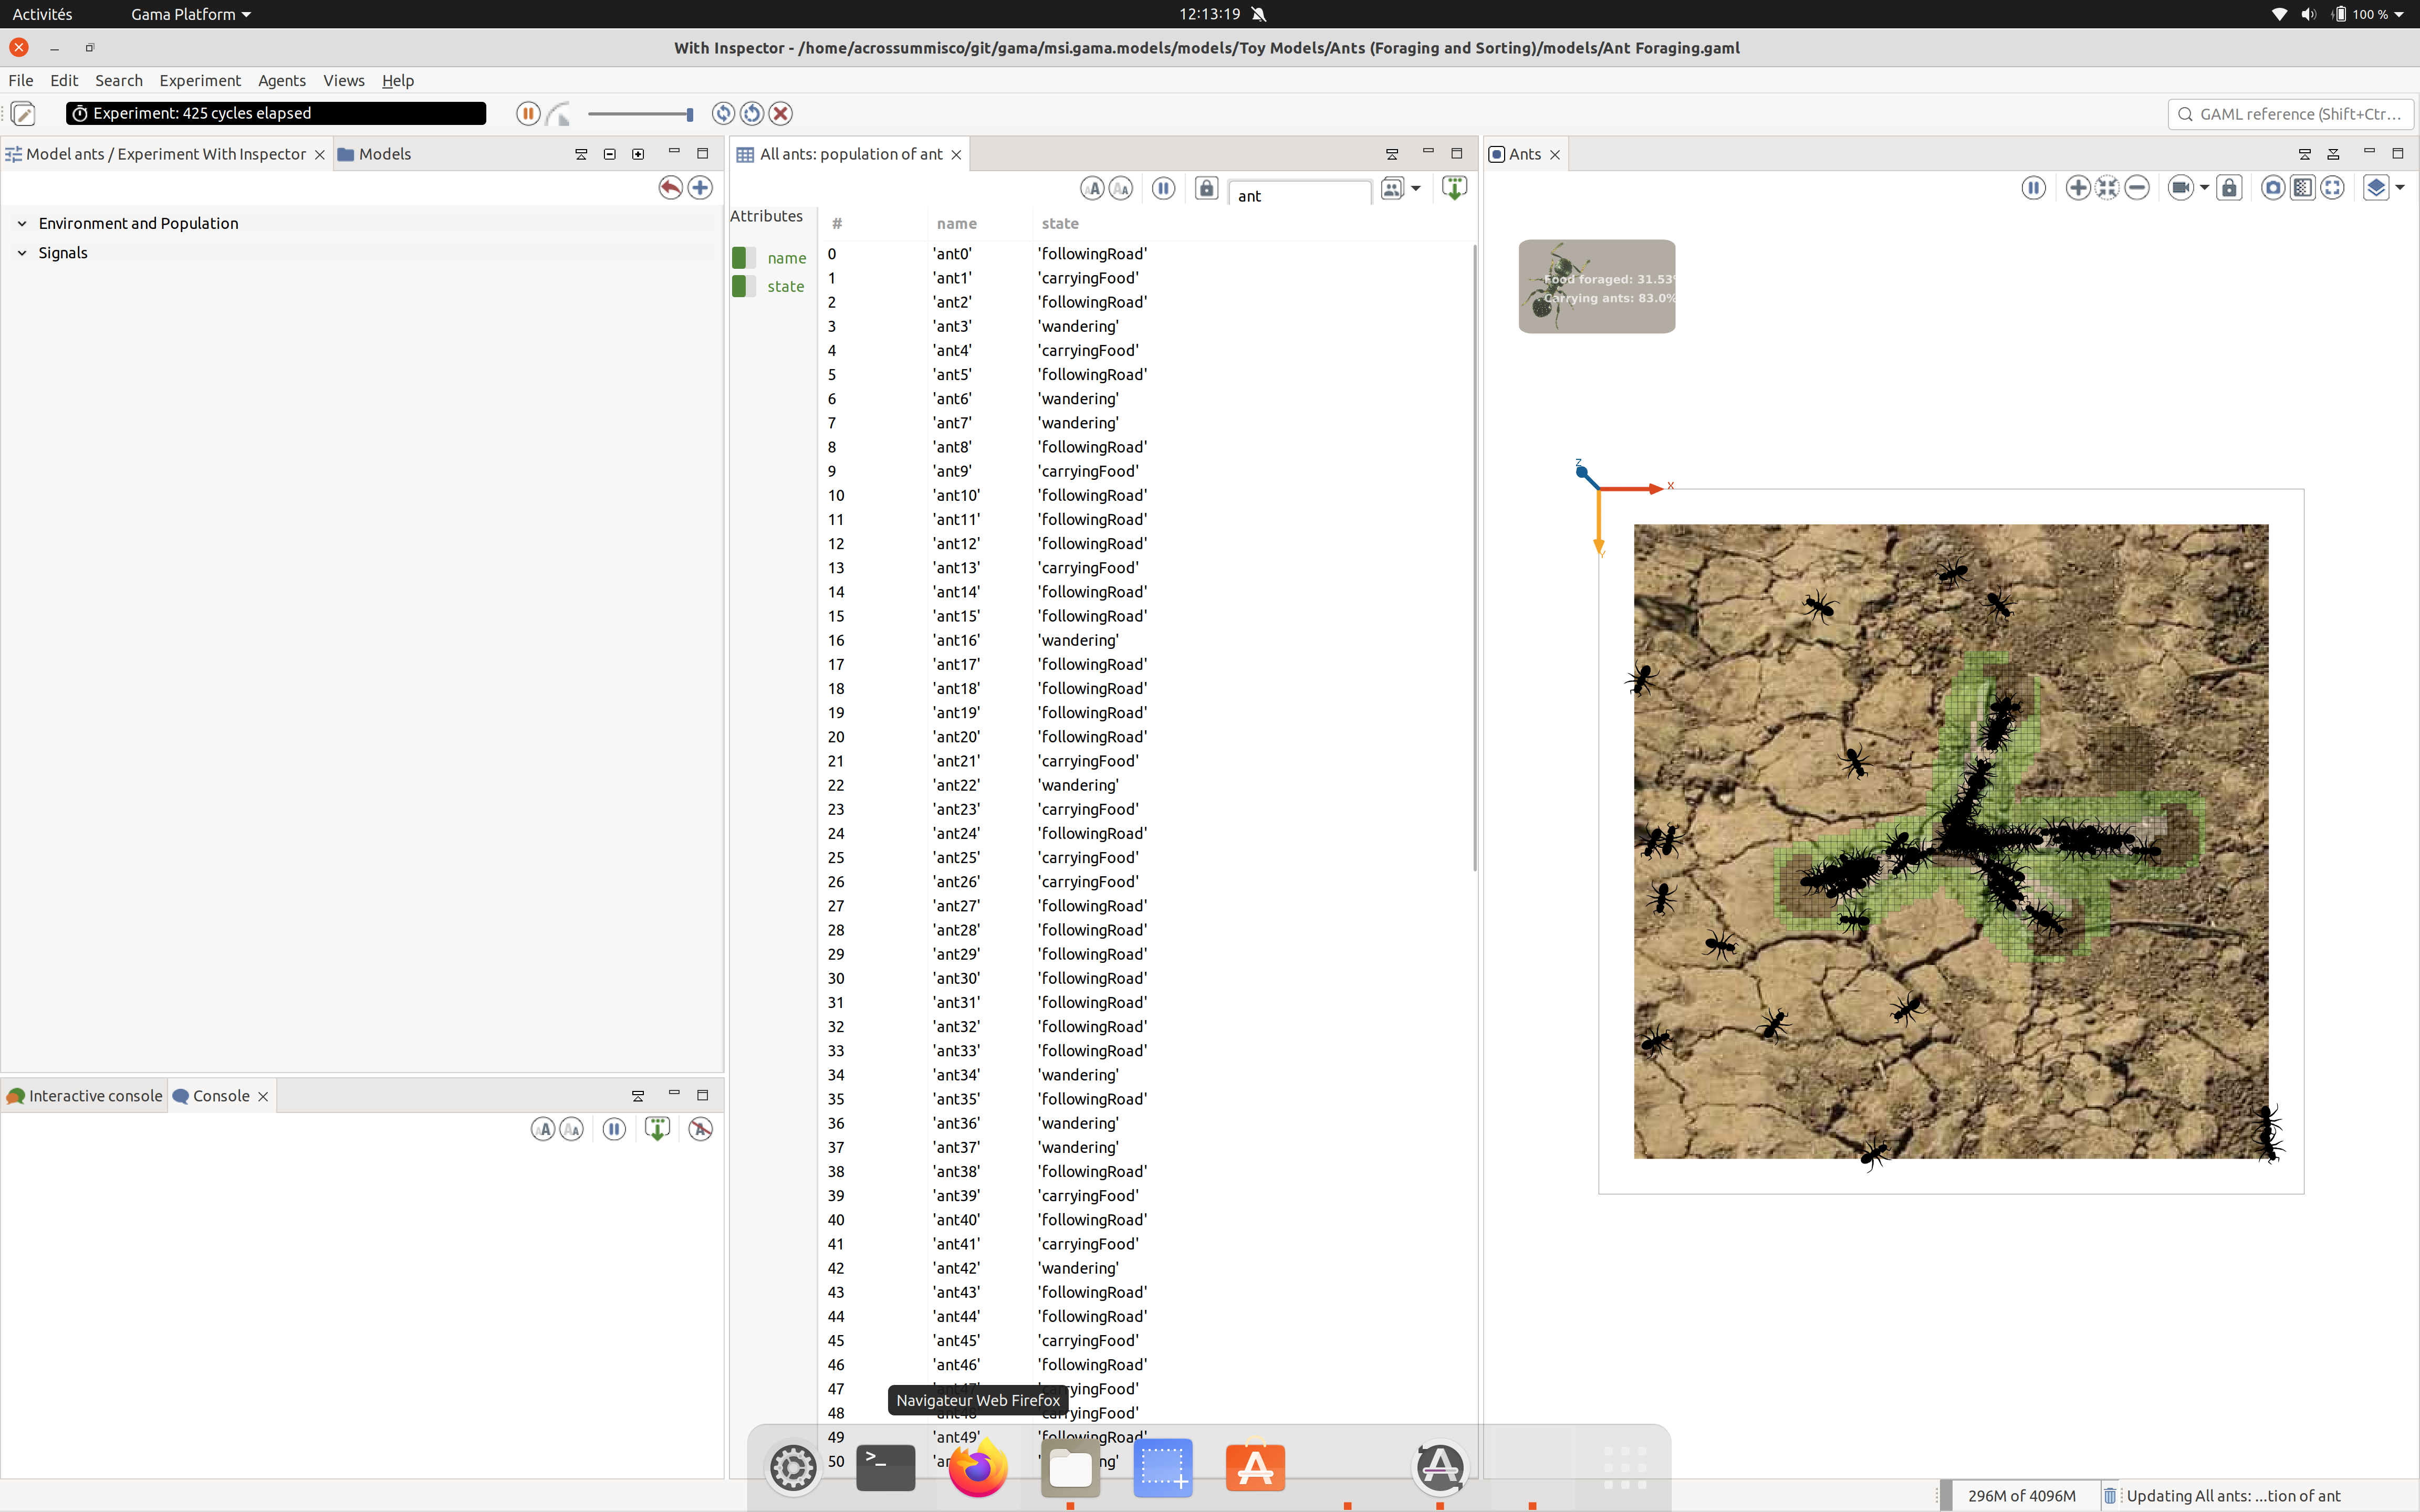Add a new parameter with plus icon
The height and width of the screenshot is (1512, 2420).
pyautogui.click(x=700, y=187)
